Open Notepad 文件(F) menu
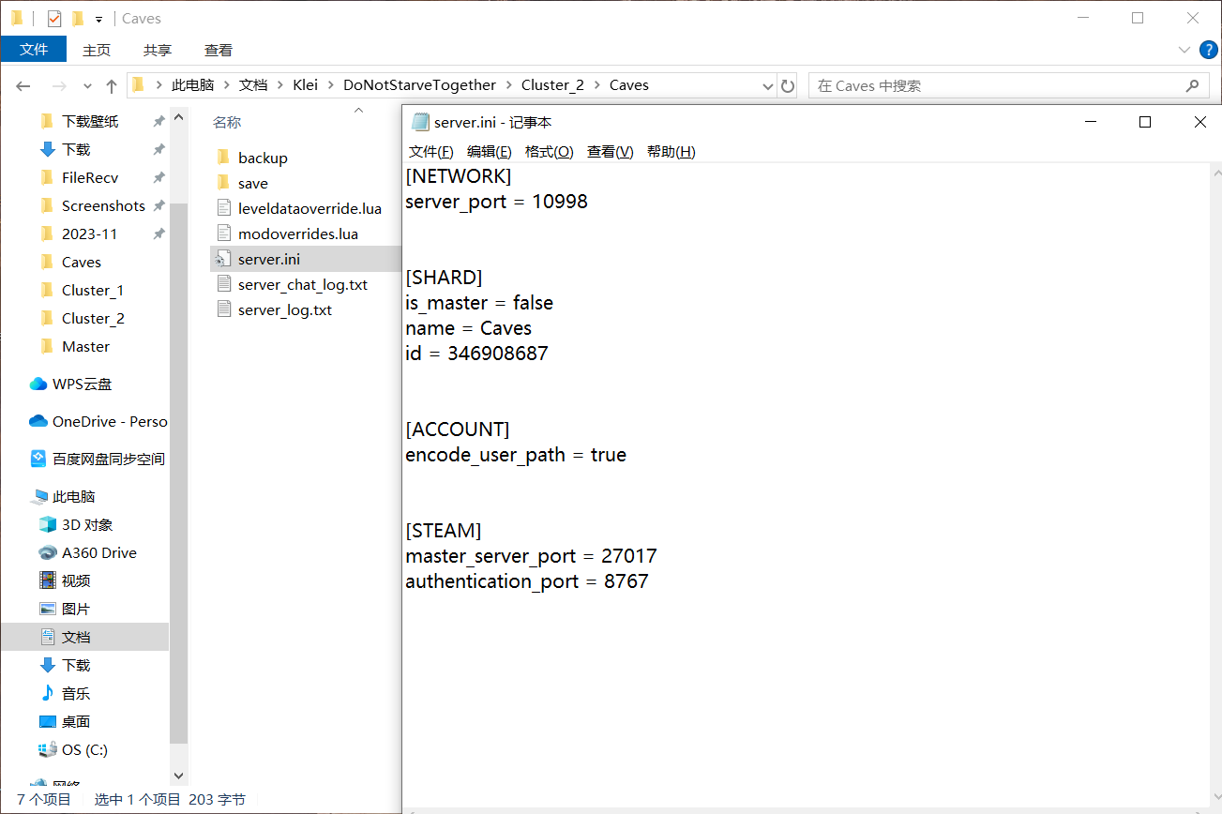Screen dimensions: 1222x814 click(x=431, y=151)
